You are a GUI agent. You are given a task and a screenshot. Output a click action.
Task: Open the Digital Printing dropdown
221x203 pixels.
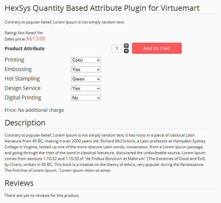(x=86, y=98)
